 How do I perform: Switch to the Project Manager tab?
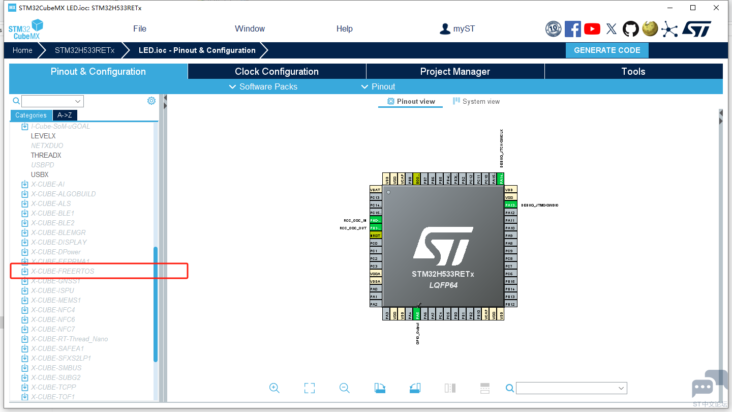455,71
